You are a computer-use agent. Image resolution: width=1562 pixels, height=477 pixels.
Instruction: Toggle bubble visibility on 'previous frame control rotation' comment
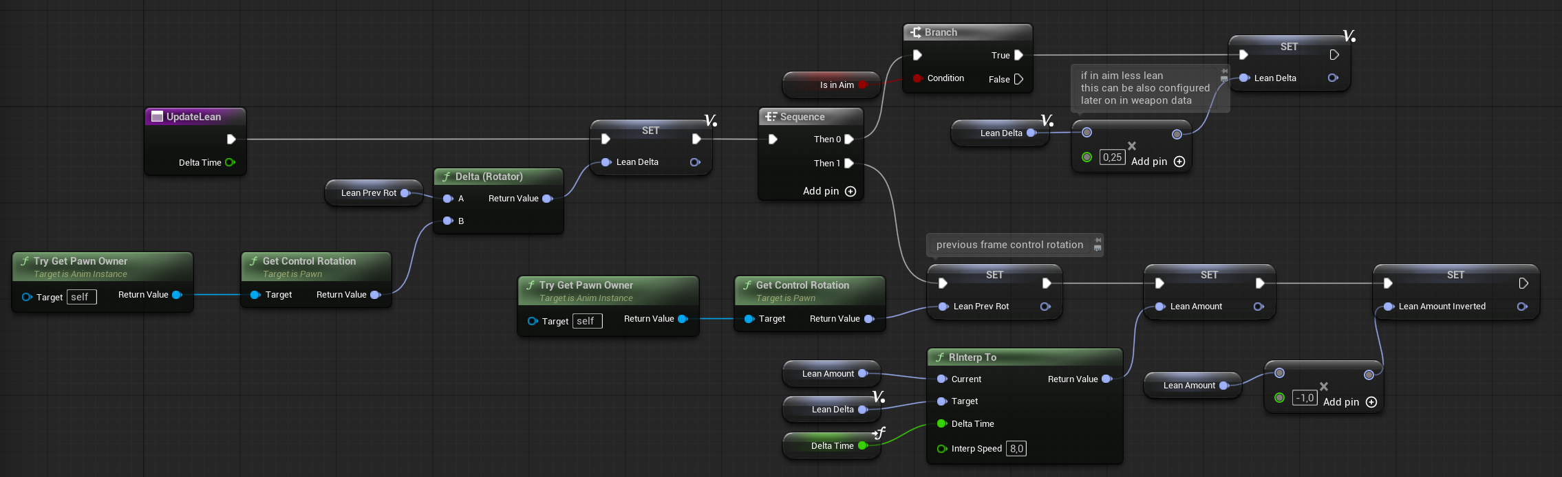point(1098,248)
